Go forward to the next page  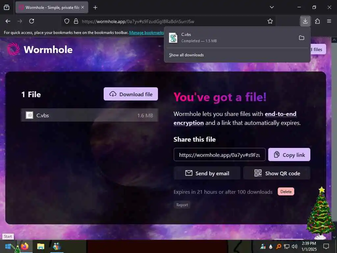point(20,21)
